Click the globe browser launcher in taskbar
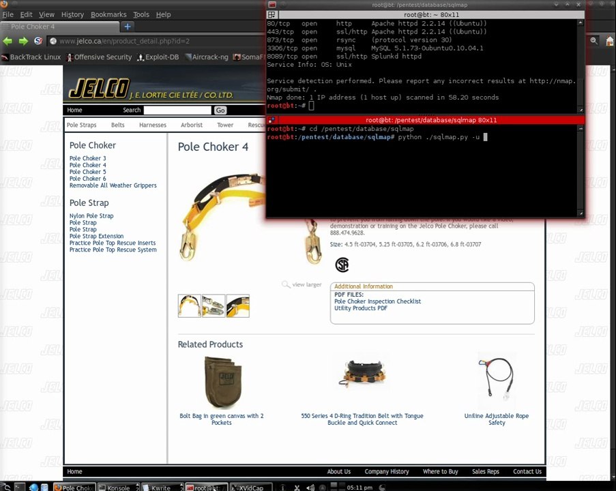616x491 pixels. [34, 488]
